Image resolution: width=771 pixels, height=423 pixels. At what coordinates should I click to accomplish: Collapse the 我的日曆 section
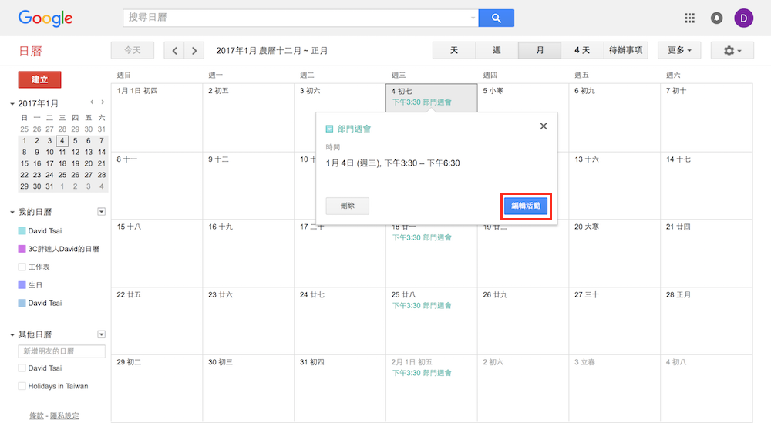tap(12, 212)
